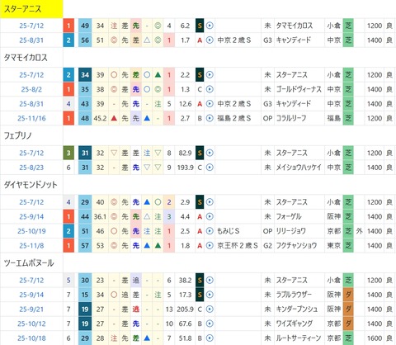This screenshot has height=345, width=396.
Task: Open the 25-10/19 race date link
Action: click(x=31, y=231)
